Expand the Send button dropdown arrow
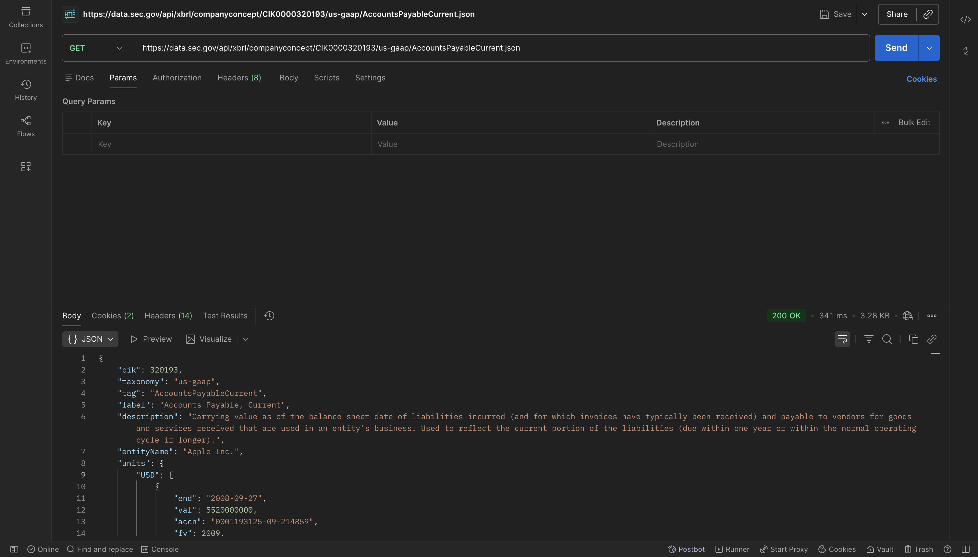 coord(929,48)
